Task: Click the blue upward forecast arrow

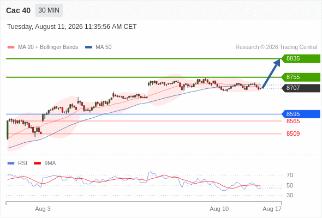Action: (271, 74)
